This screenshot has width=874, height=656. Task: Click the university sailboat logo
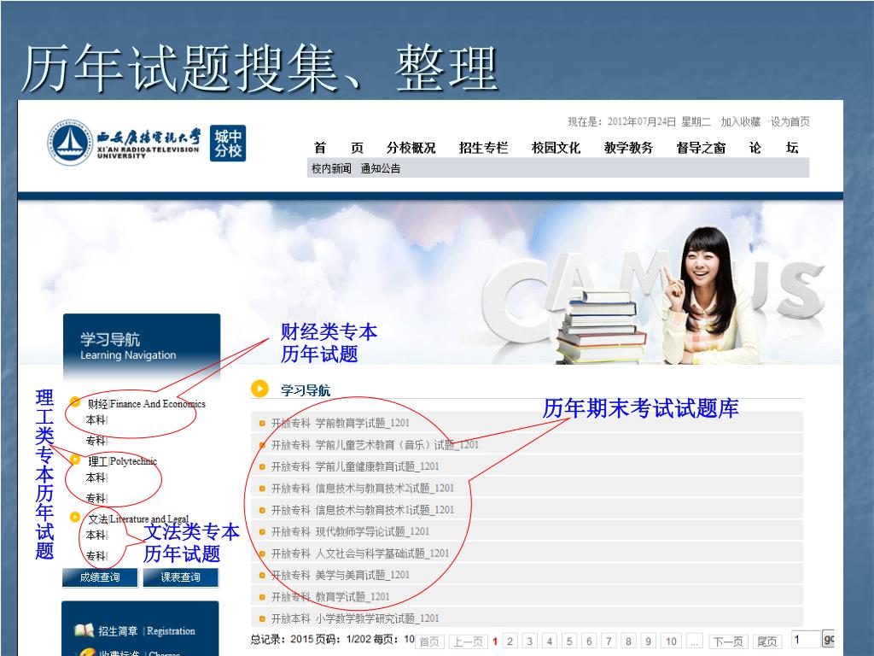(x=70, y=143)
